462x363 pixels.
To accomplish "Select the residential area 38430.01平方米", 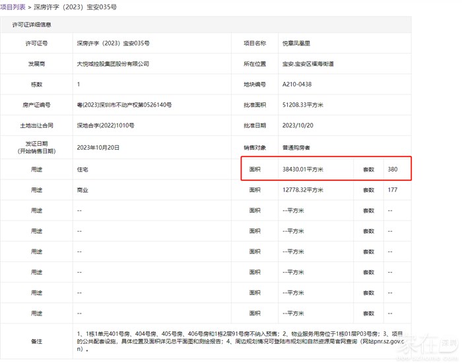I will (306, 170).
